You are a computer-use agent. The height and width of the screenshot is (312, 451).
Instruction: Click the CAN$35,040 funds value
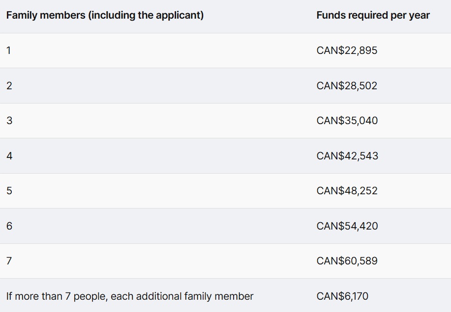pyautogui.click(x=347, y=121)
